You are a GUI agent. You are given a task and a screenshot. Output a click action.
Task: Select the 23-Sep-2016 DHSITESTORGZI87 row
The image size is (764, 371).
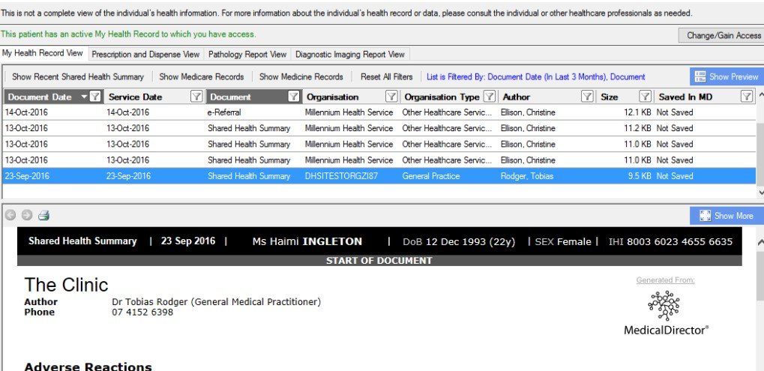(379, 176)
